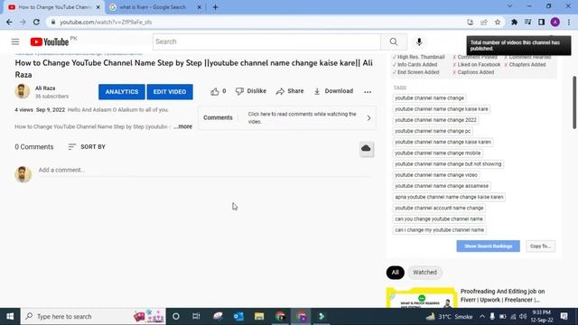578x325 pixels.
Task: Click tag 'can you change youtube channel name'
Action: tap(439, 218)
